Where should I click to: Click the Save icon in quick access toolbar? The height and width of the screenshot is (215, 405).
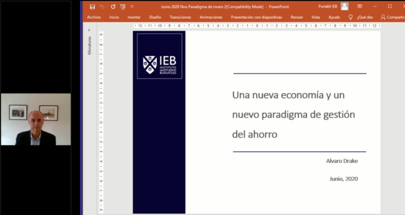coord(92,6)
